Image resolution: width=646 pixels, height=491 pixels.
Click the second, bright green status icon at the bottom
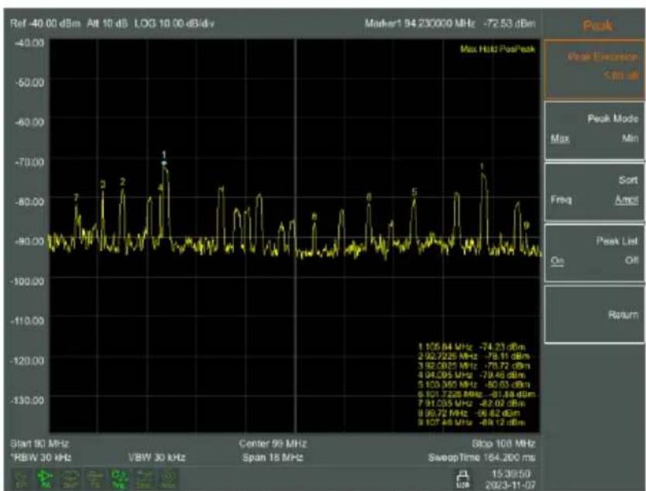[x=46, y=479]
